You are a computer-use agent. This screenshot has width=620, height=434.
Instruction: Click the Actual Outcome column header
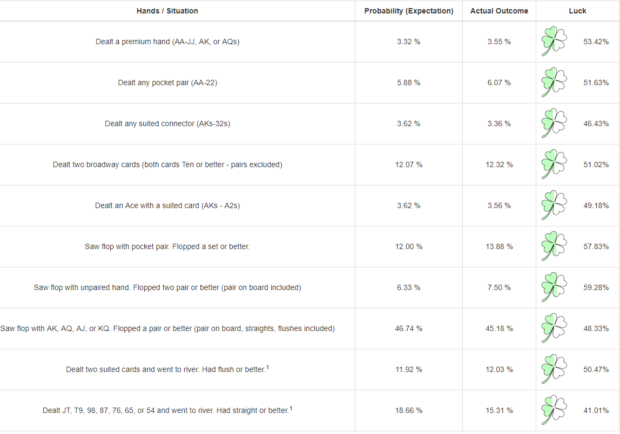pos(499,11)
